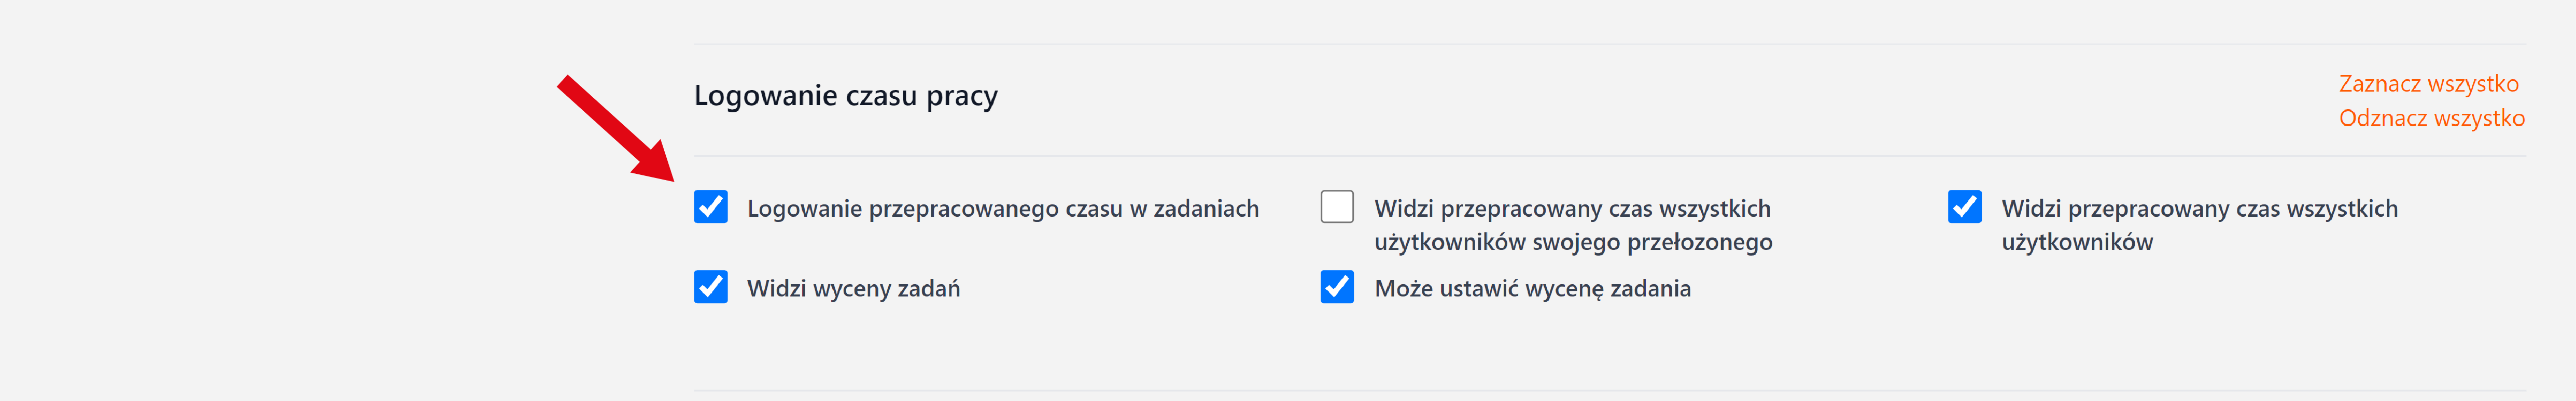
Task: Click the 'Odznacz wszystko' link
Action: pyautogui.click(x=2431, y=118)
